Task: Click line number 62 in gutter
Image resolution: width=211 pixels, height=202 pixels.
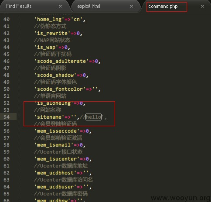Action: click(x=7, y=173)
